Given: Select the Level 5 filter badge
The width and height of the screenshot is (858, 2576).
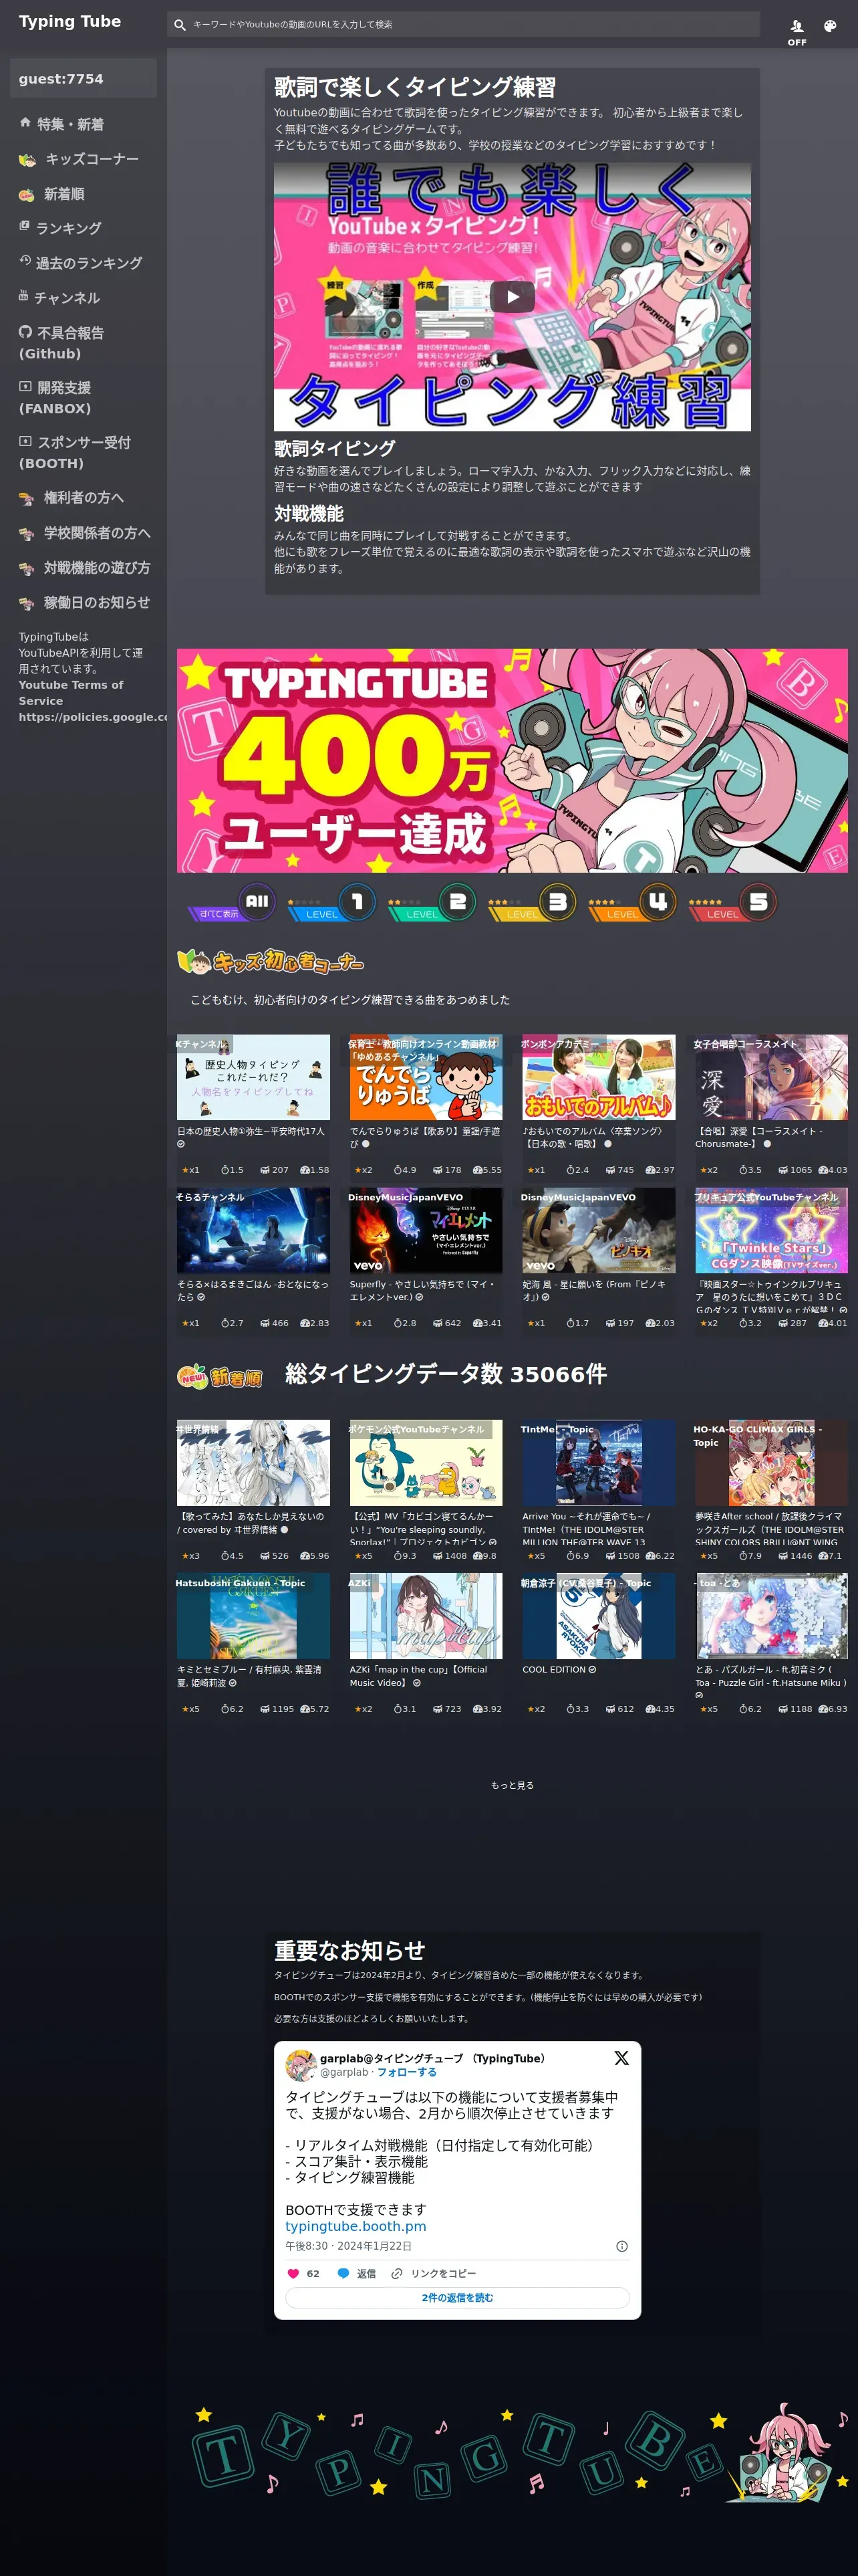Looking at the screenshot, I should tap(732, 903).
